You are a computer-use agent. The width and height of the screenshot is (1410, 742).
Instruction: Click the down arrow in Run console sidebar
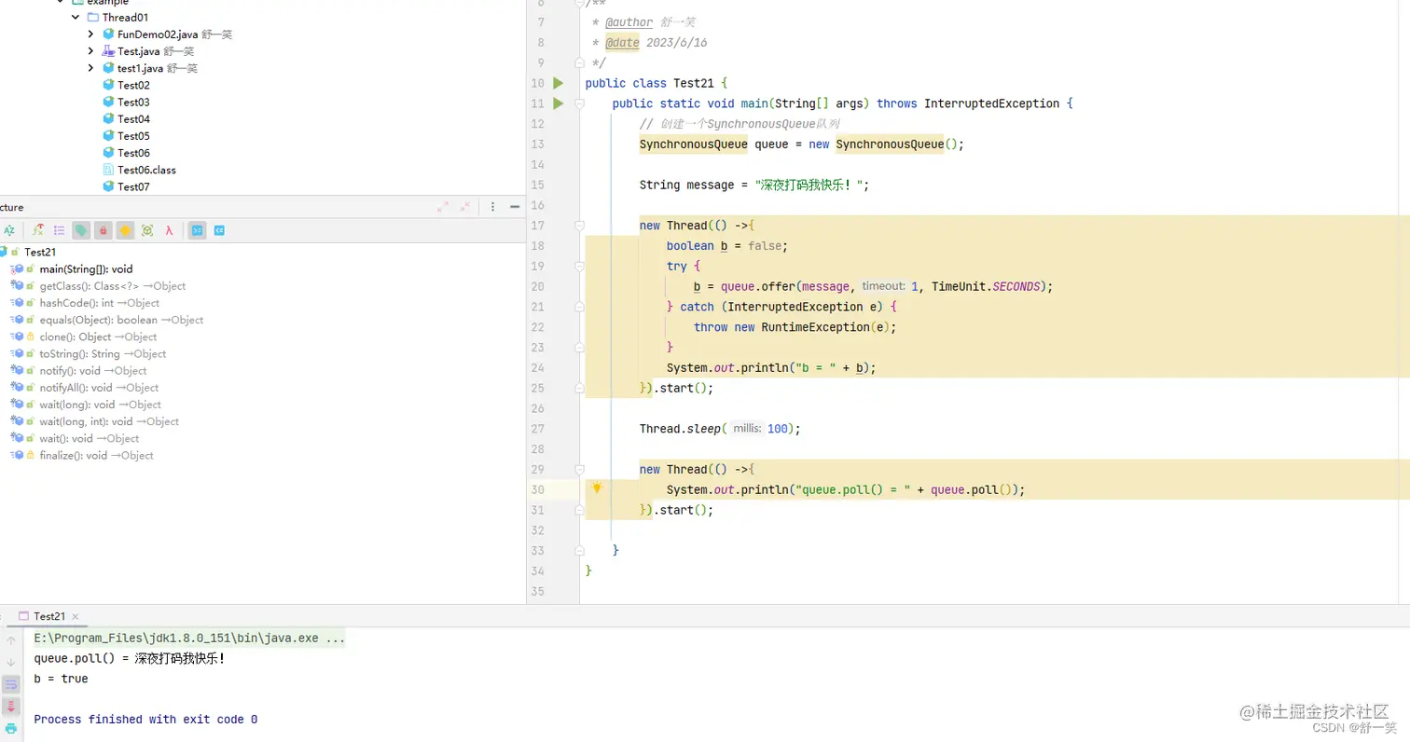11,662
